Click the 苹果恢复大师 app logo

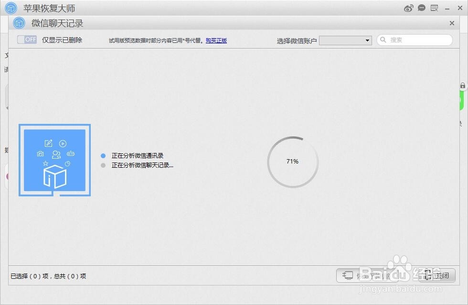11,8
